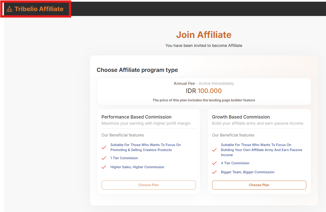Click the 4 Tier Commision feature text
The image size is (326, 212).
click(235, 163)
